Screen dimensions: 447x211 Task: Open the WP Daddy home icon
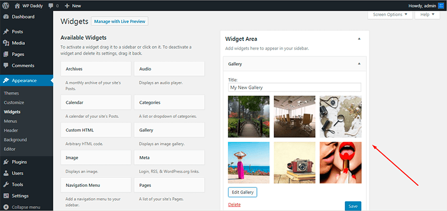(x=17, y=6)
